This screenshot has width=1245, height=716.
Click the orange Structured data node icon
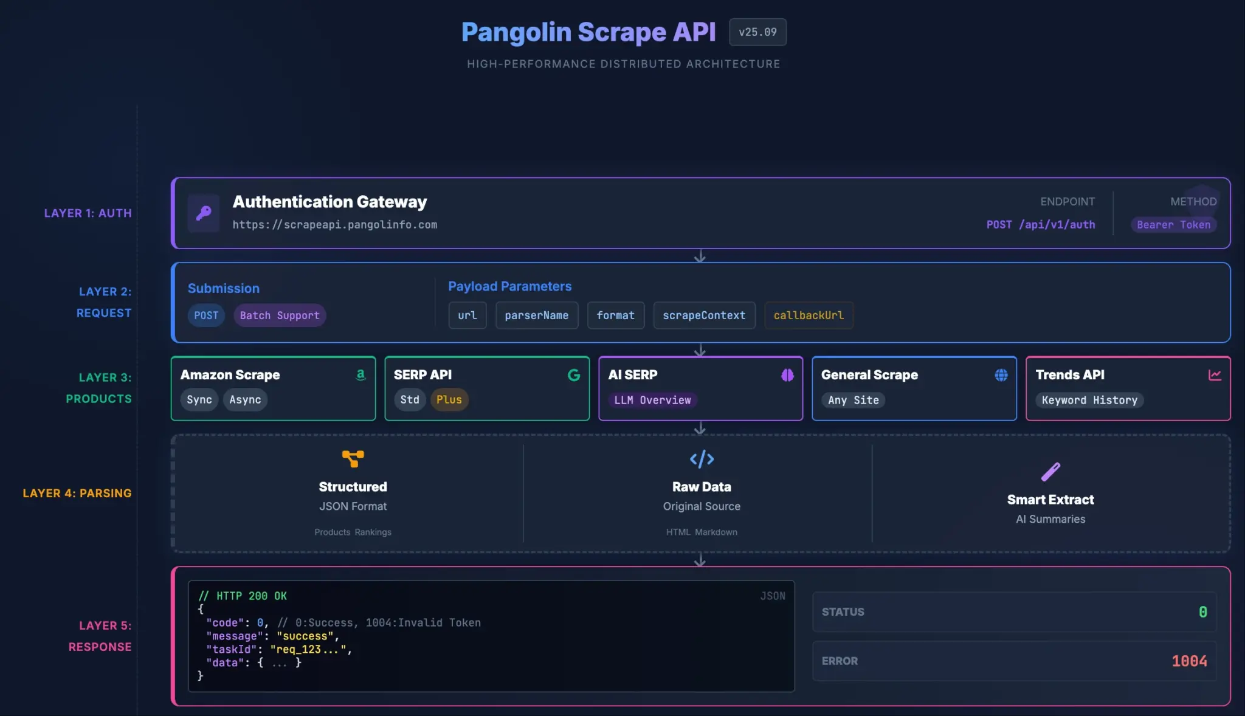pyautogui.click(x=353, y=459)
